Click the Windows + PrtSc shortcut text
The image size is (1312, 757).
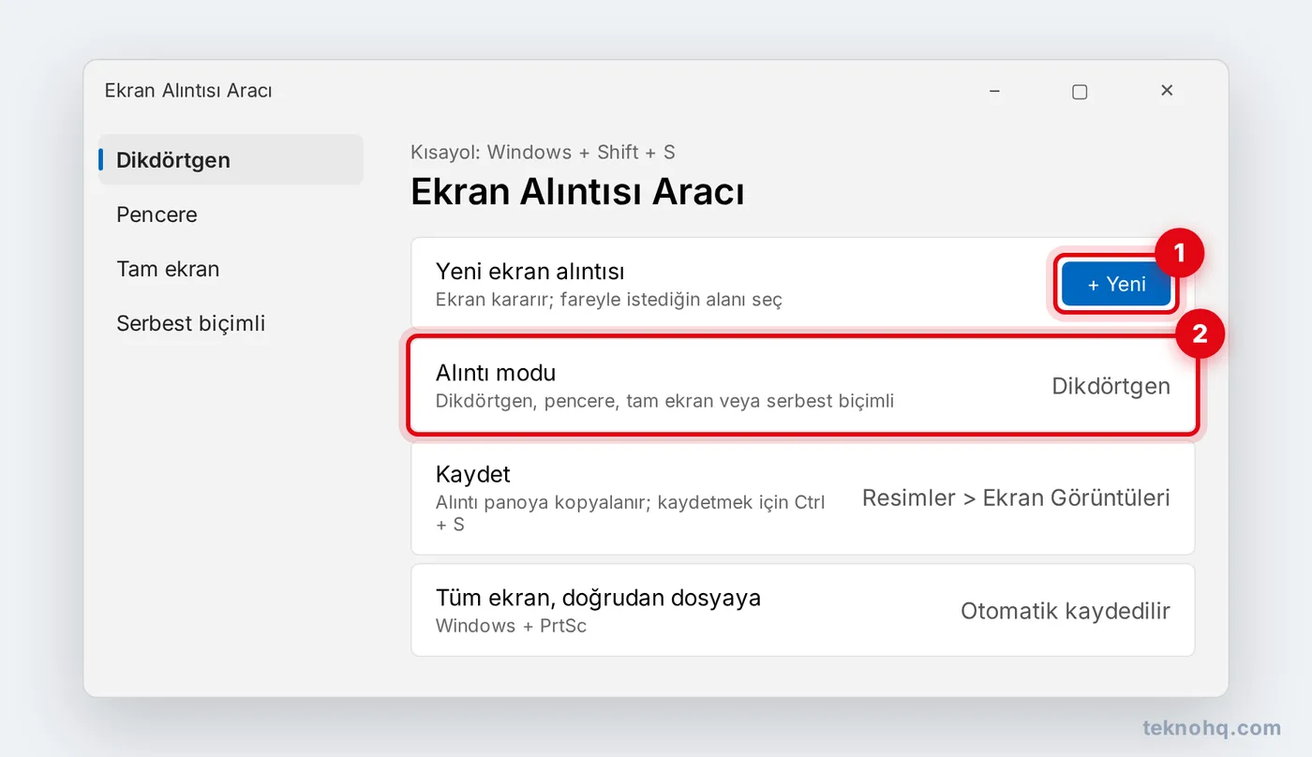[x=512, y=626]
